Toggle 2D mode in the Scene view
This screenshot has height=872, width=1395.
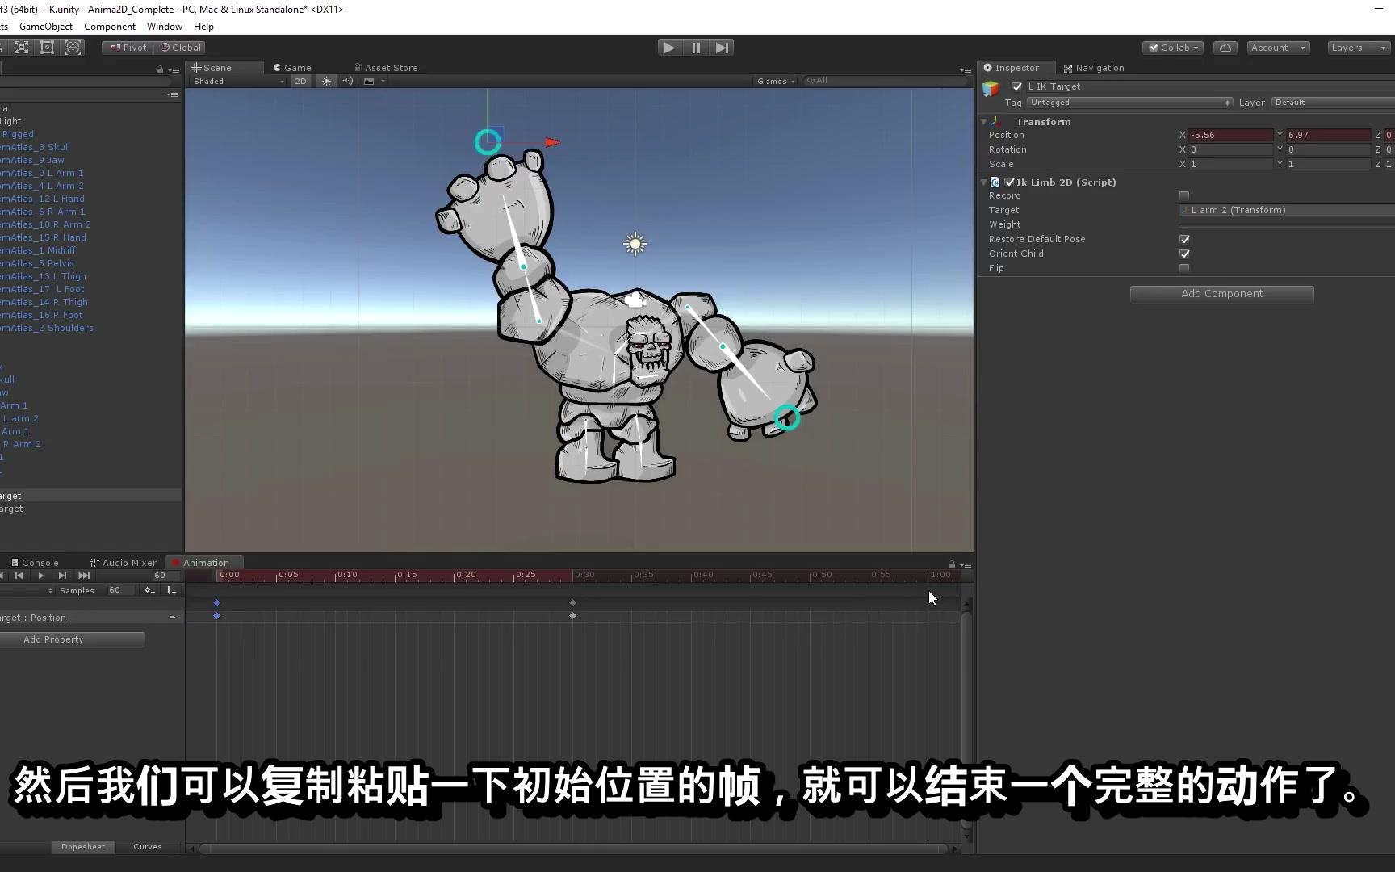click(x=300, y=81)
